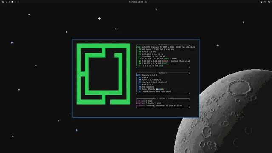Click the disk icon beside iso9660 line
The height and width of the screenshot is (153, 272).
[140, 61]
